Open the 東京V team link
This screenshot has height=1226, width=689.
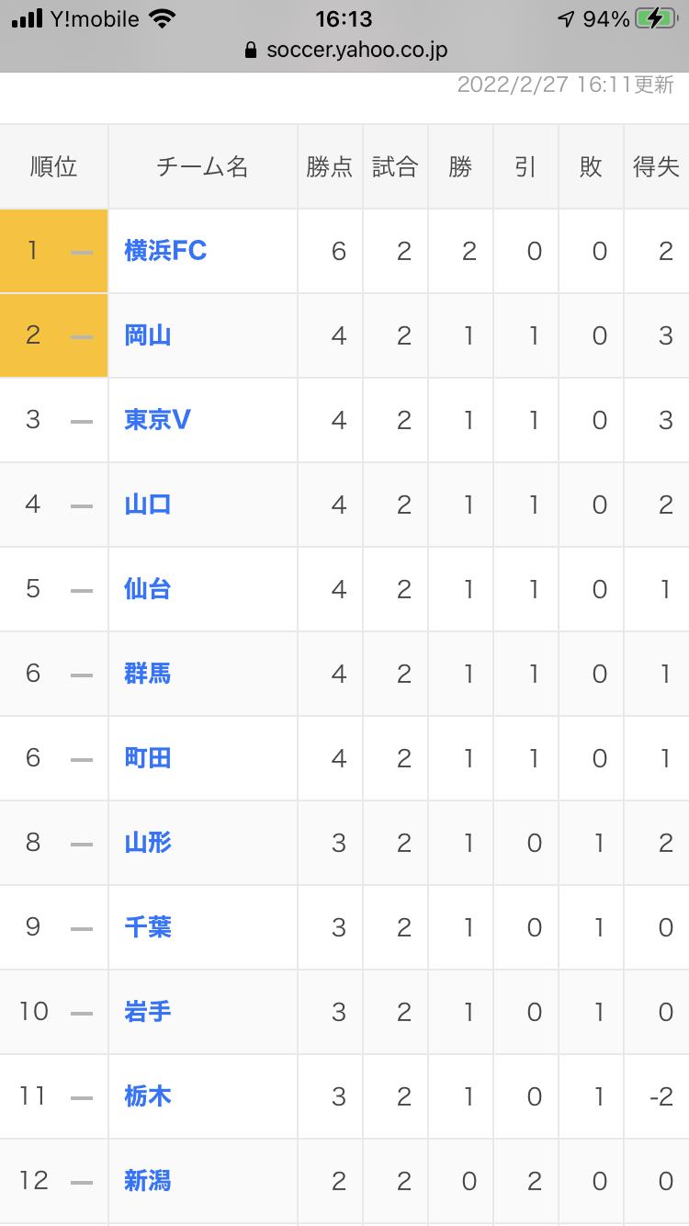point(157,420)
